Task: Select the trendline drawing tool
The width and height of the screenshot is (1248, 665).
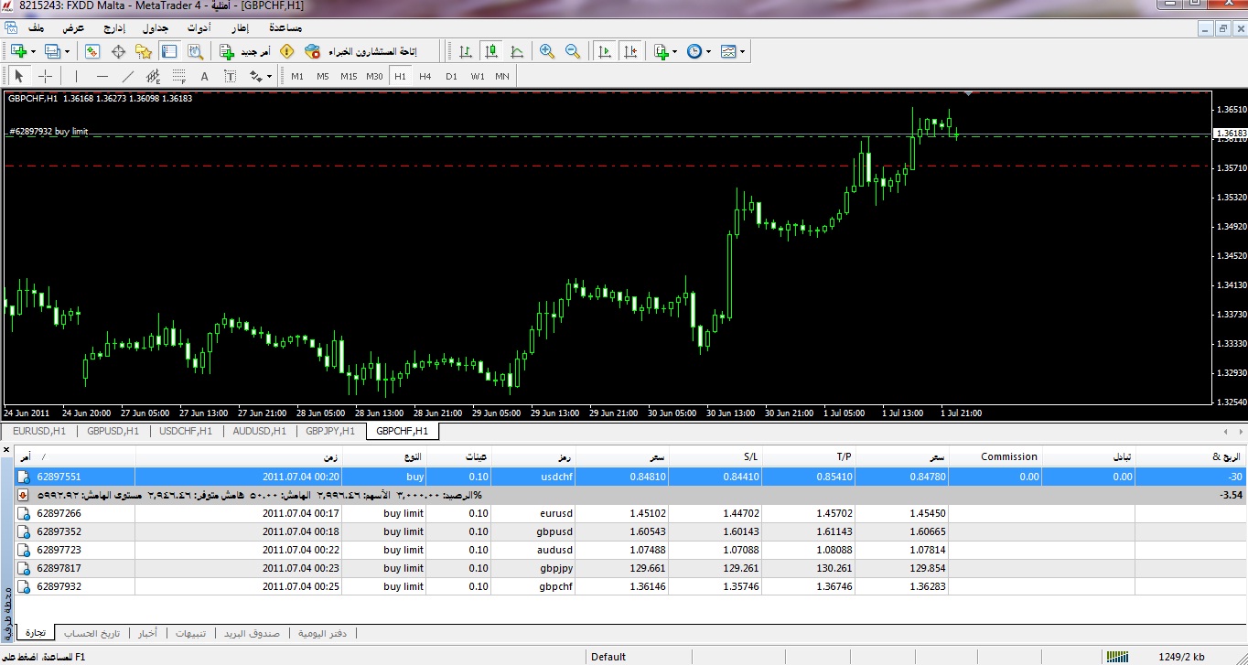Action: pyautogui.click(x=128, y=76)
